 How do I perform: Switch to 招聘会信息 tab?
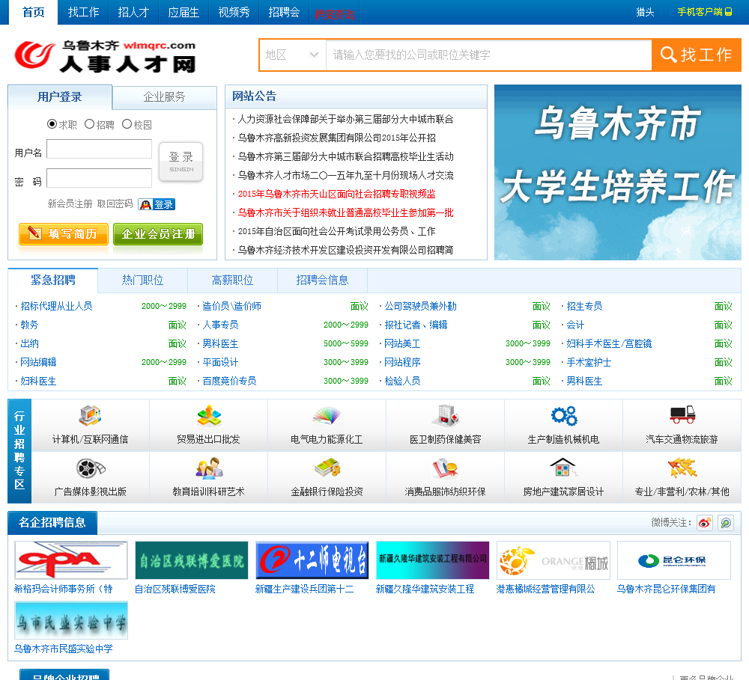tap(322, 280)
